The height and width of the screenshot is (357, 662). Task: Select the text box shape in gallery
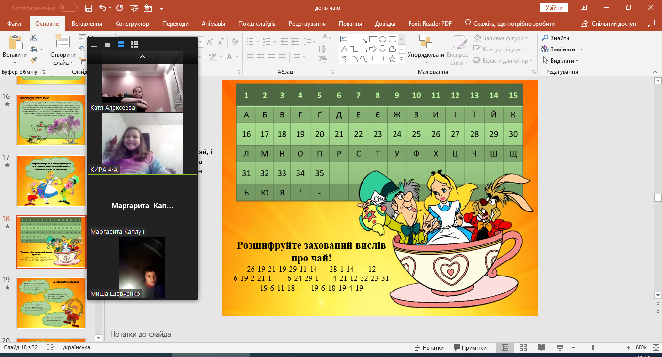click(344, 39)
